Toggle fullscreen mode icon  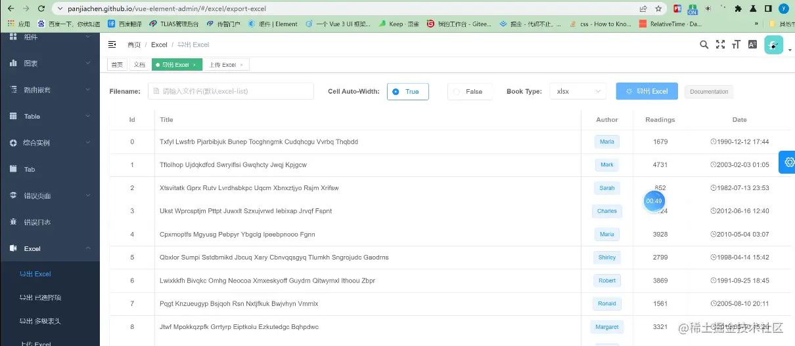[720, 45]
